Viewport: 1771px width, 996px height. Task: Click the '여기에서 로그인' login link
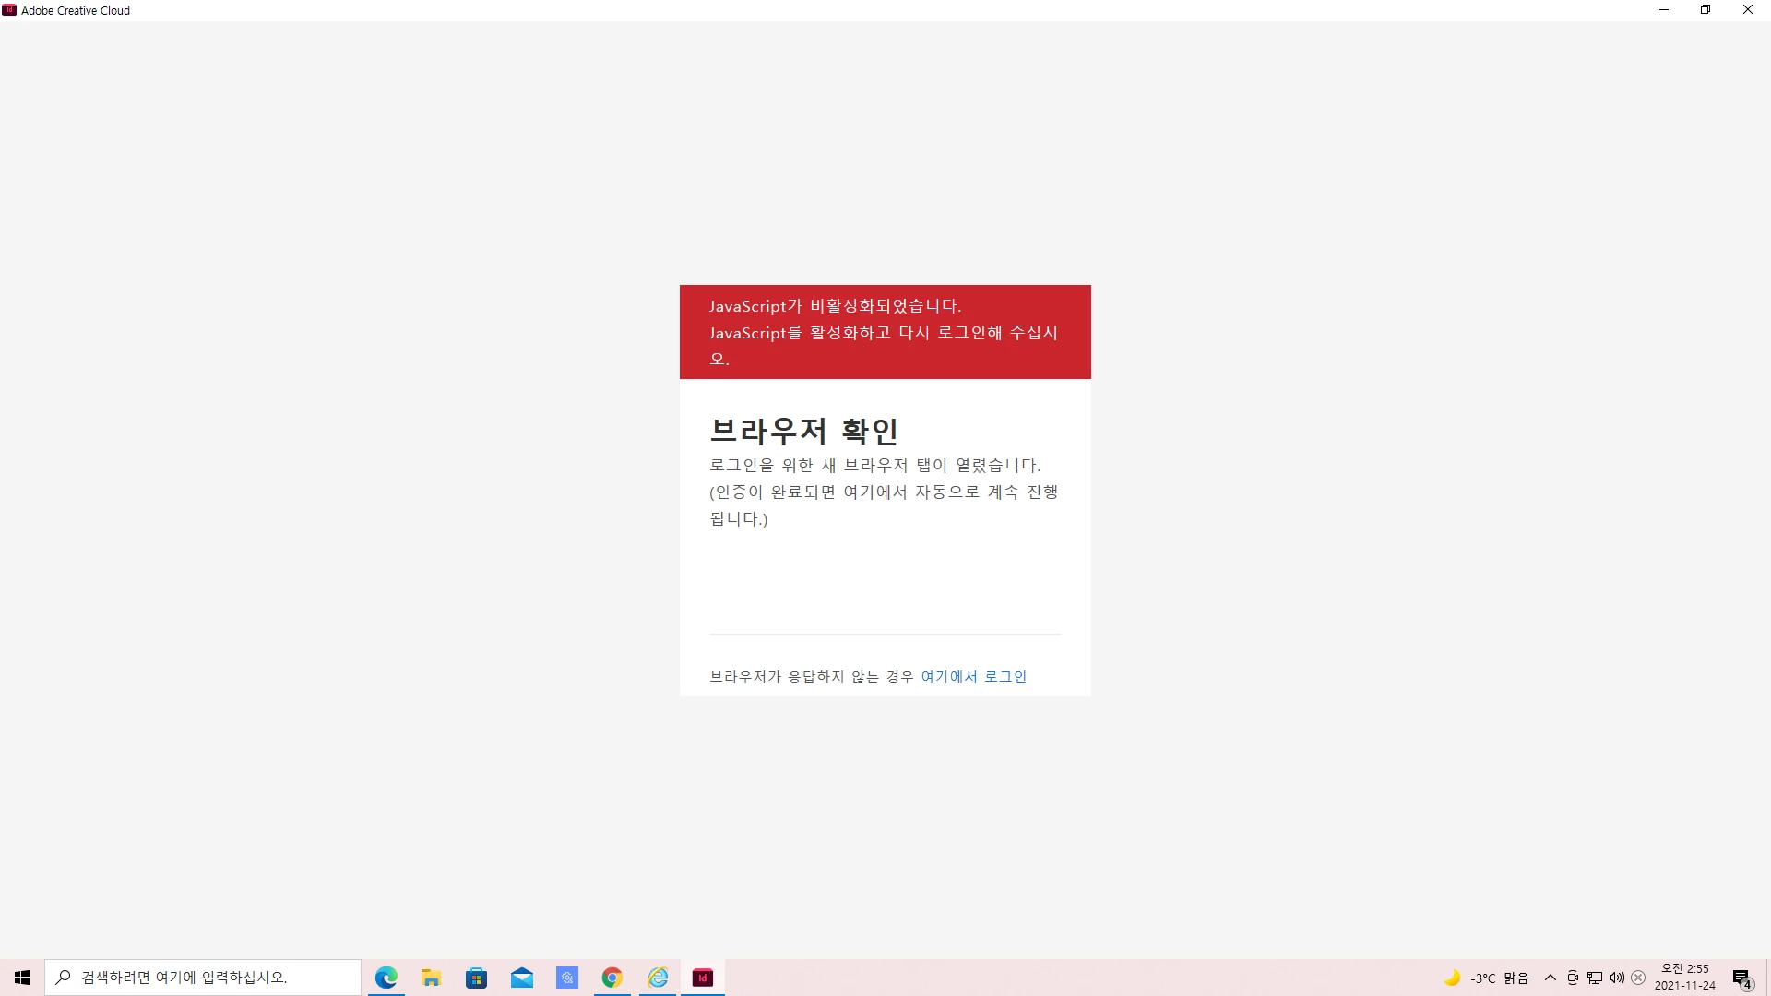point(973,677)
